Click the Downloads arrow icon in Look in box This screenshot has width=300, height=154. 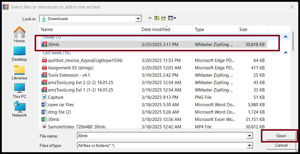coord(44,19)
